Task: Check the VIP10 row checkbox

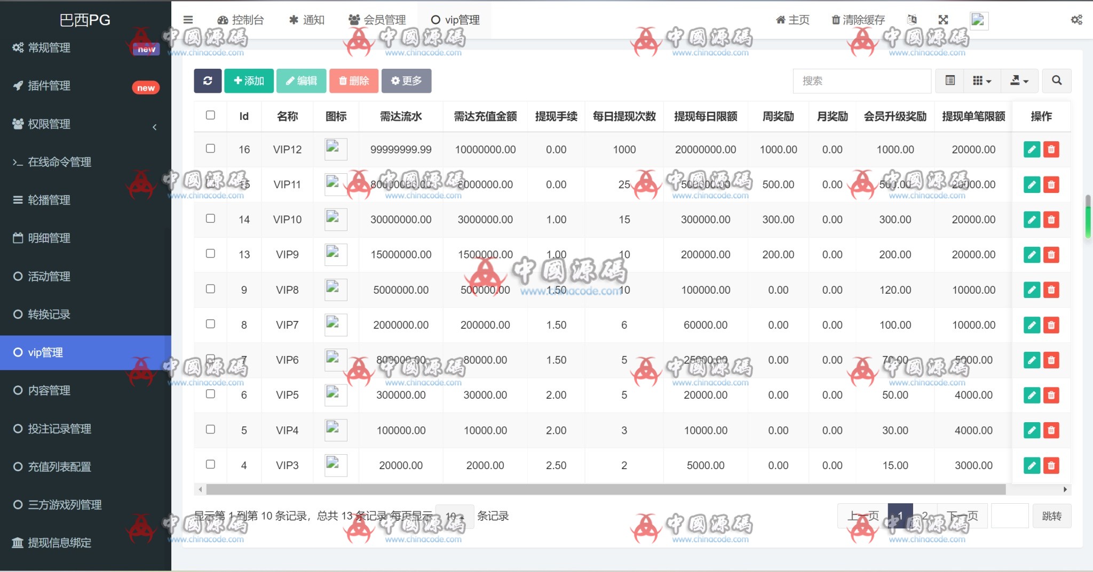Action: tap(210, 219)
